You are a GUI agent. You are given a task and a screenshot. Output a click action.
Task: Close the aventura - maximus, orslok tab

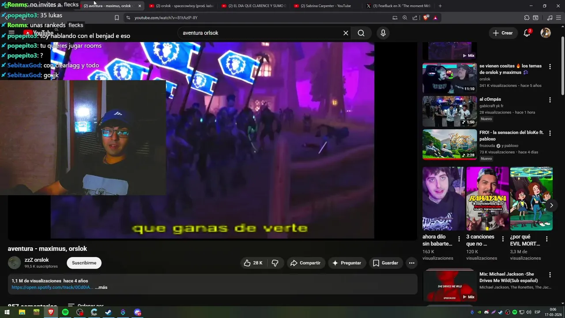[139, 6]
